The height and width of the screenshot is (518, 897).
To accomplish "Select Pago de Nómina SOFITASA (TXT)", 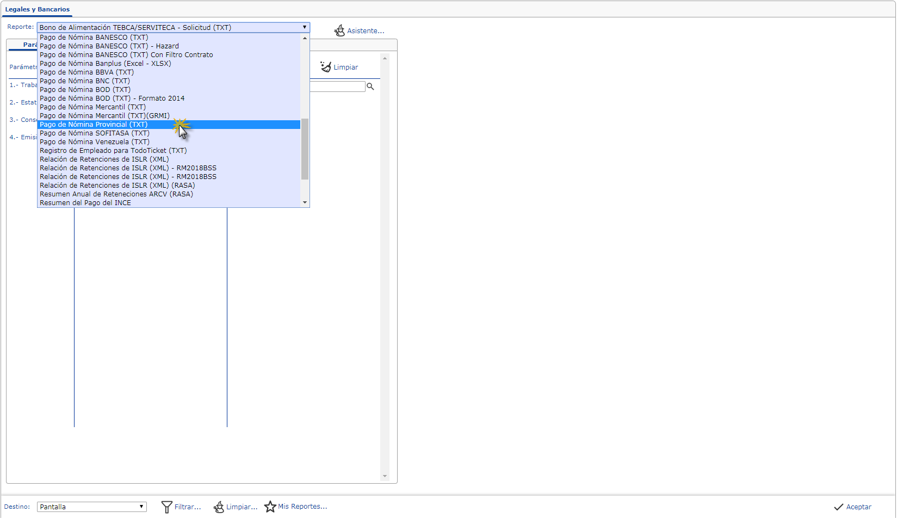I will pyautogui.click(x=169, y=133).
